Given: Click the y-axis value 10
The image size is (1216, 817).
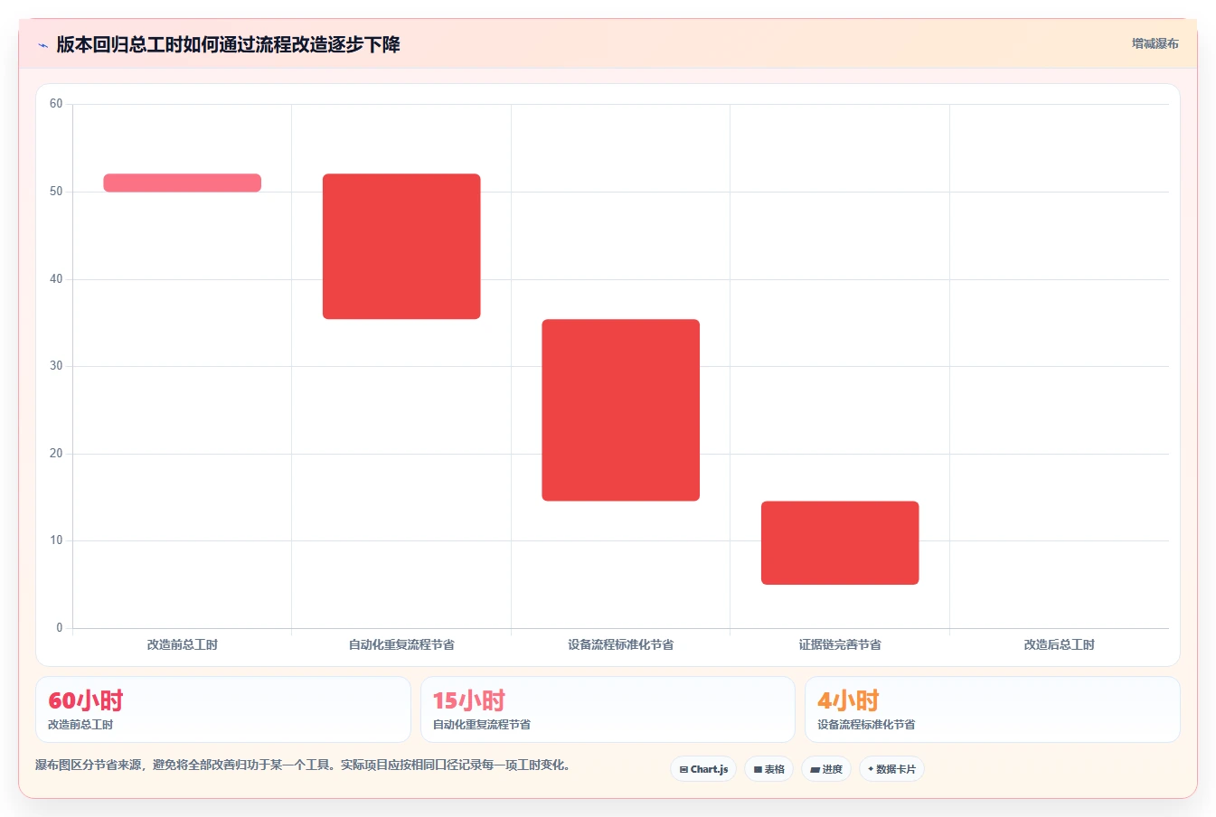Looking at the screenshot, I should tap(56, 540).
